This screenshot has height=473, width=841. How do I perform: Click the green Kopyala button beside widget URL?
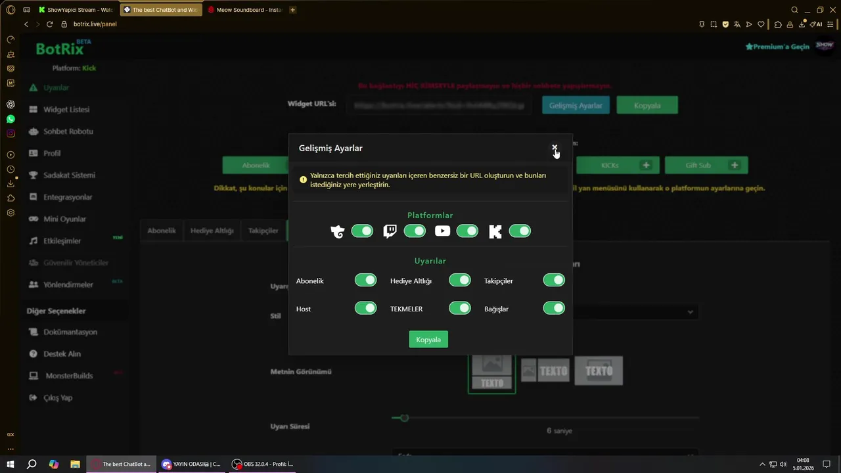tap(647, 105)
